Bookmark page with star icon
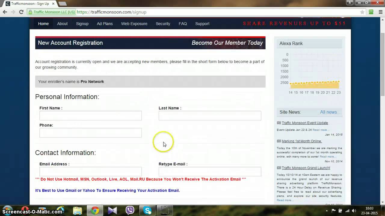Screen dimensions: 385x216 click(x=362, y=12)
